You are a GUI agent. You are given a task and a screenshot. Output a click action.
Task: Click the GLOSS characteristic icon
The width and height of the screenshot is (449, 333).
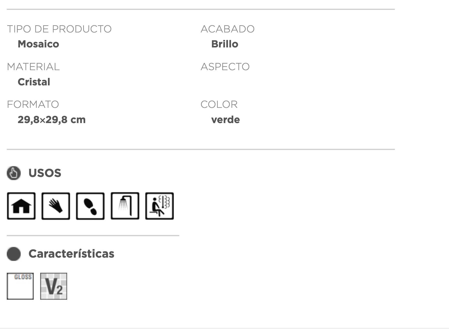coord(20,286)
